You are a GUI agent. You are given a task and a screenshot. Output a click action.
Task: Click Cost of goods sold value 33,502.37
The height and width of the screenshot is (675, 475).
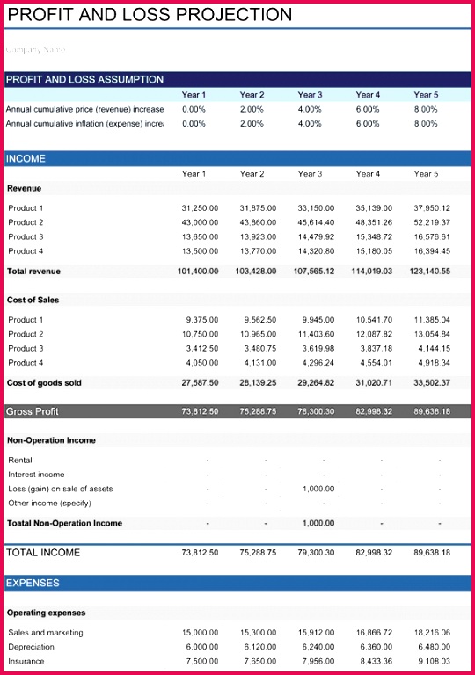point(432,382)
